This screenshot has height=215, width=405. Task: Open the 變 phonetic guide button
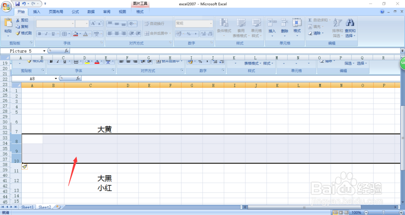click(96, 34)
